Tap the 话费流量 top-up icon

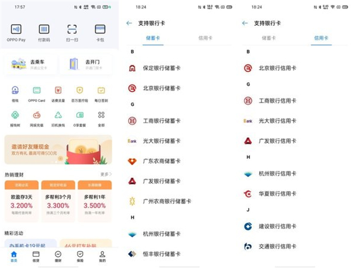(58, 91)
